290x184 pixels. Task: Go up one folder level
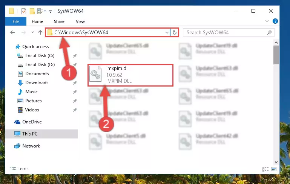click(x=40, y=32)
